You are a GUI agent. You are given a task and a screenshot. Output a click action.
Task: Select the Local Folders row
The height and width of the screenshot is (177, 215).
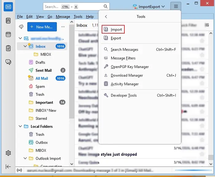pyautogui.click(x=42, y=126)
